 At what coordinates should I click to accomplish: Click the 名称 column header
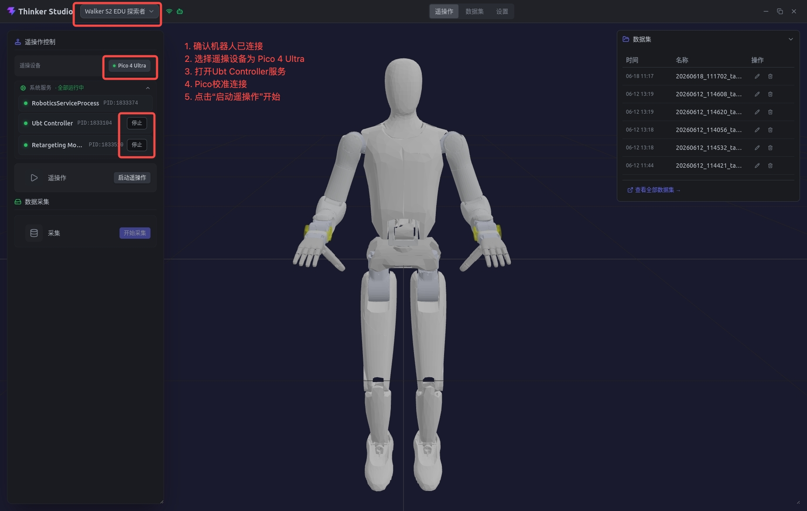(x=682, y=60)
